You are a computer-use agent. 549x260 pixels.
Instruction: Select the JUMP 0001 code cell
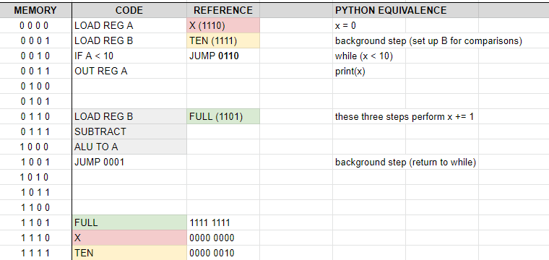(129, 162)
